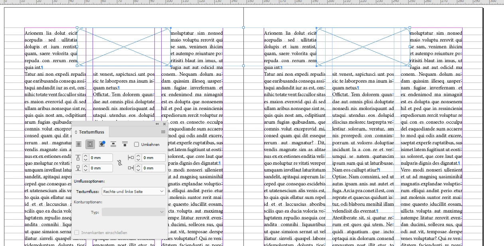504x246 pixels.
Task: Open the Textumfluss side dropdown
Action: point(134,191)
